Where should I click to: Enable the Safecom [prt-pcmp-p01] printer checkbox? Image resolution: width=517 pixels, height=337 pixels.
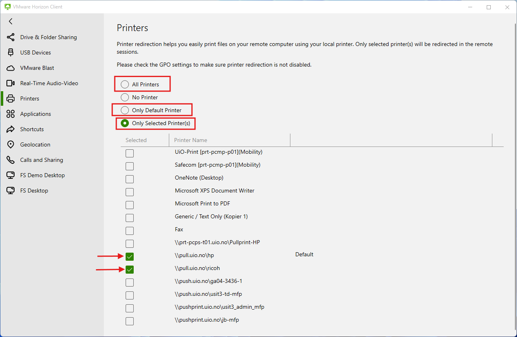(130, 166)
